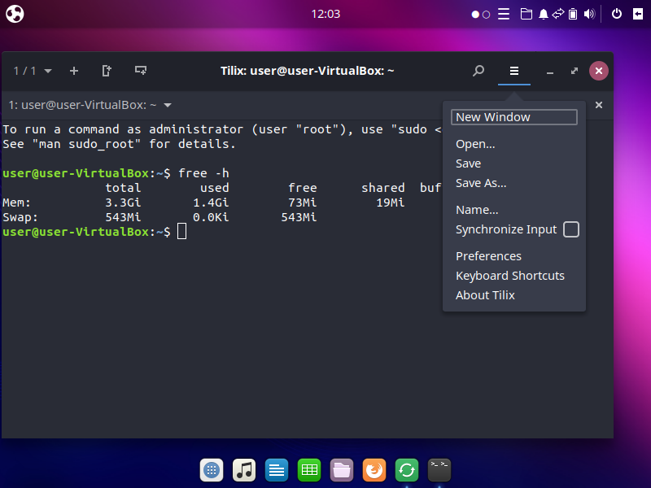
Task: Toggle the Tilix hamburger menu button
Action: (514, 71)
